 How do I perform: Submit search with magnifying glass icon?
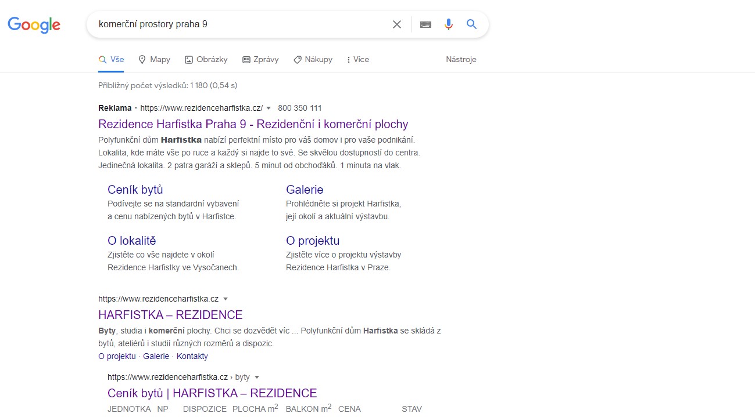click(471, 24)
